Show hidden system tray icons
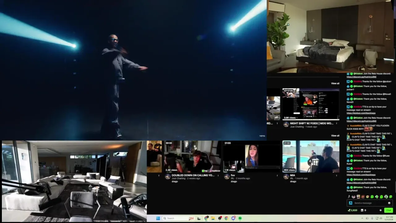The height and width of the screenshot is (223, 396). pos(362,218)
